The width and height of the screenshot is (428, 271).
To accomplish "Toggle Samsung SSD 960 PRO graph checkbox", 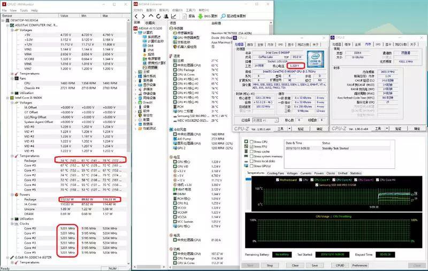I will 317,185.
